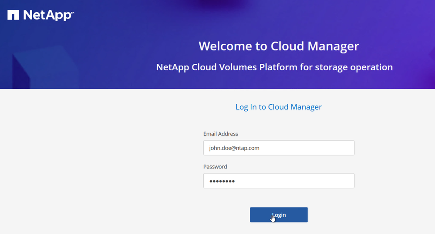The image size is (435, 234).
Task: Place cursor on john.doe@ntap.com text
Action: click(234, 148)
